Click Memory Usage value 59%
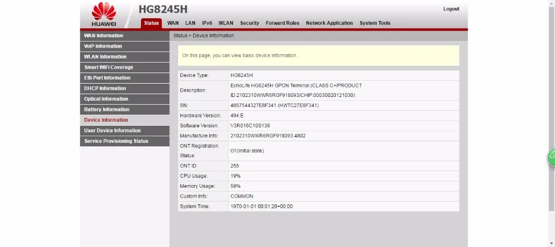This screenshot has width=555, height=247. [x=235, y=186]
